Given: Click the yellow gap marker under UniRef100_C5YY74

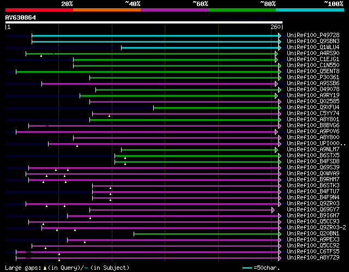Looking at the screenshot, I should point(109,116).
